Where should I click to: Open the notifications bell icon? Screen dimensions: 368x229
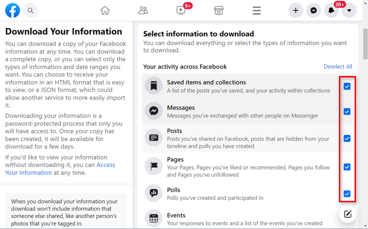[331, 11]
